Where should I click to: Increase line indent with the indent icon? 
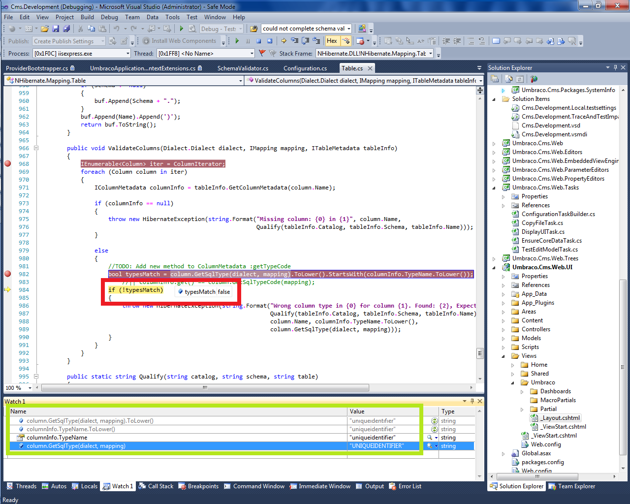coord(457,41)
